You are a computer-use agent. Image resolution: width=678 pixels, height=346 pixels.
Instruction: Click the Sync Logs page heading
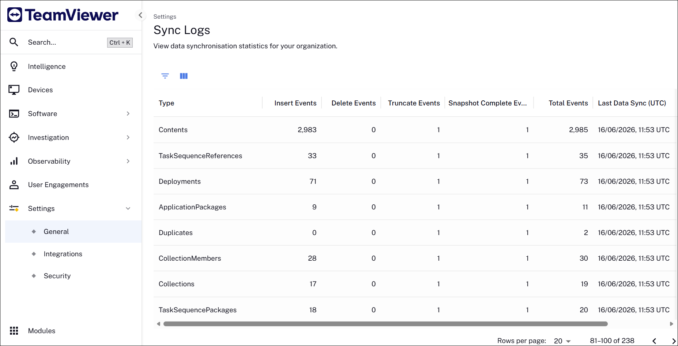(x=182, y=30)
